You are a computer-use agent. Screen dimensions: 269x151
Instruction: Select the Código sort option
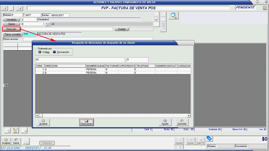pos(40,52)
